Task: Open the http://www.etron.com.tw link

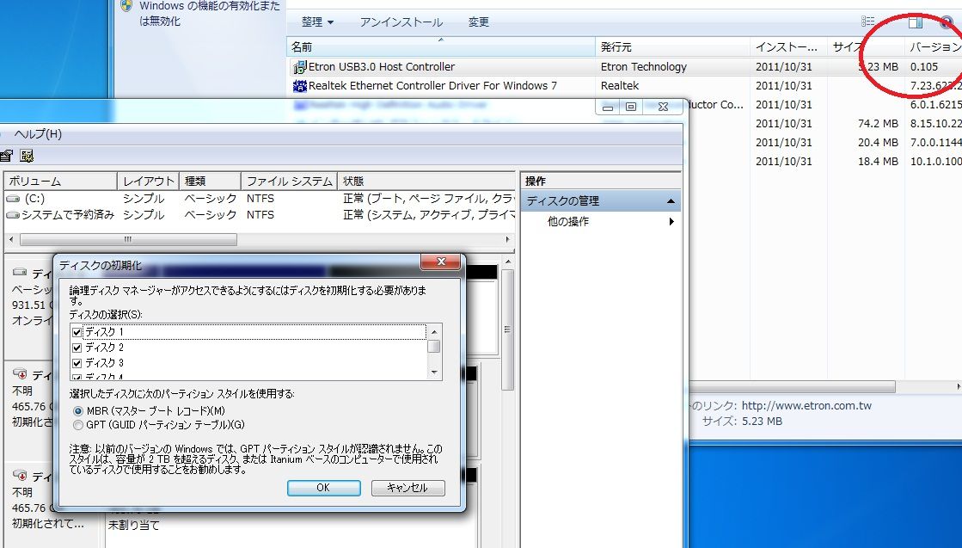Action: point(806,406)
